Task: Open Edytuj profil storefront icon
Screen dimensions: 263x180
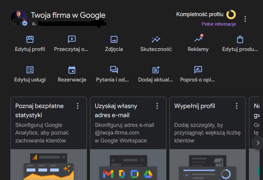Action: (x=30, y=39)
